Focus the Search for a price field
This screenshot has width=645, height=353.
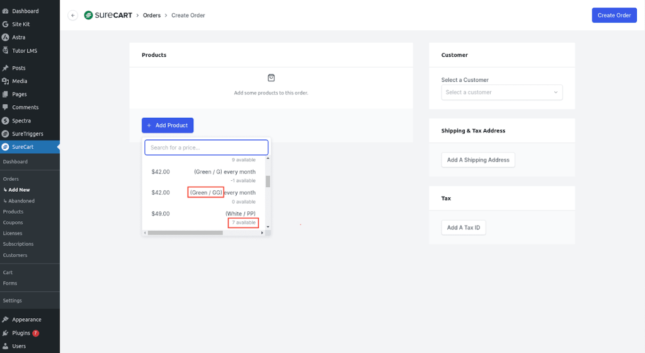(x=206, y=148)
